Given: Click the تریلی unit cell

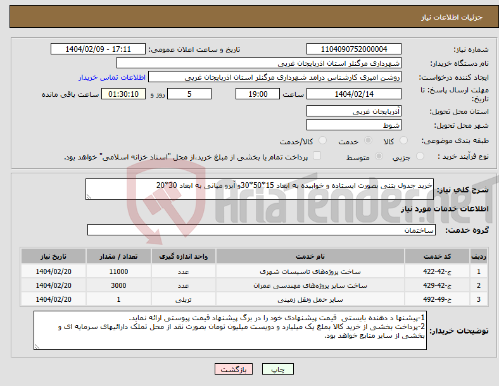Looking at the screenshot, I should (x=183, y=299).
